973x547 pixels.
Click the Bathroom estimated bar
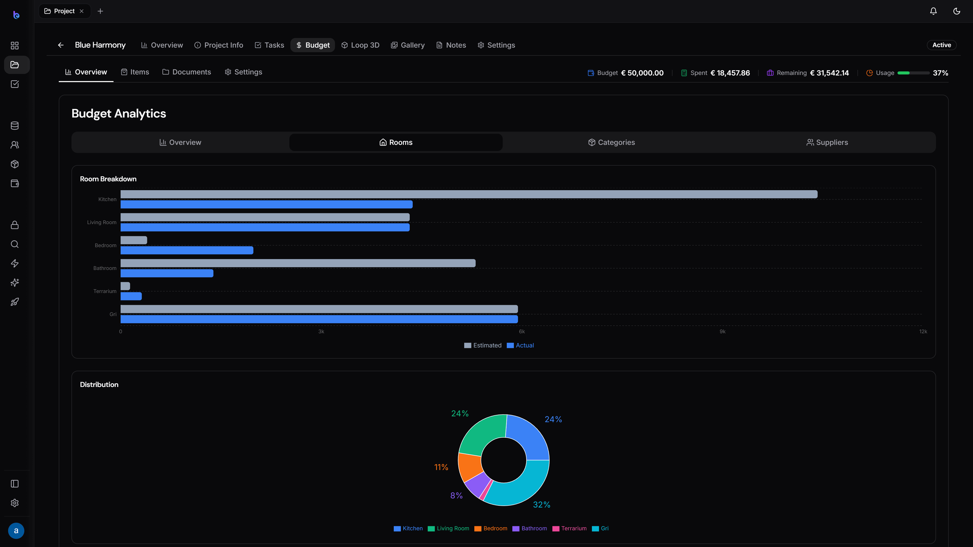point(298,263)
